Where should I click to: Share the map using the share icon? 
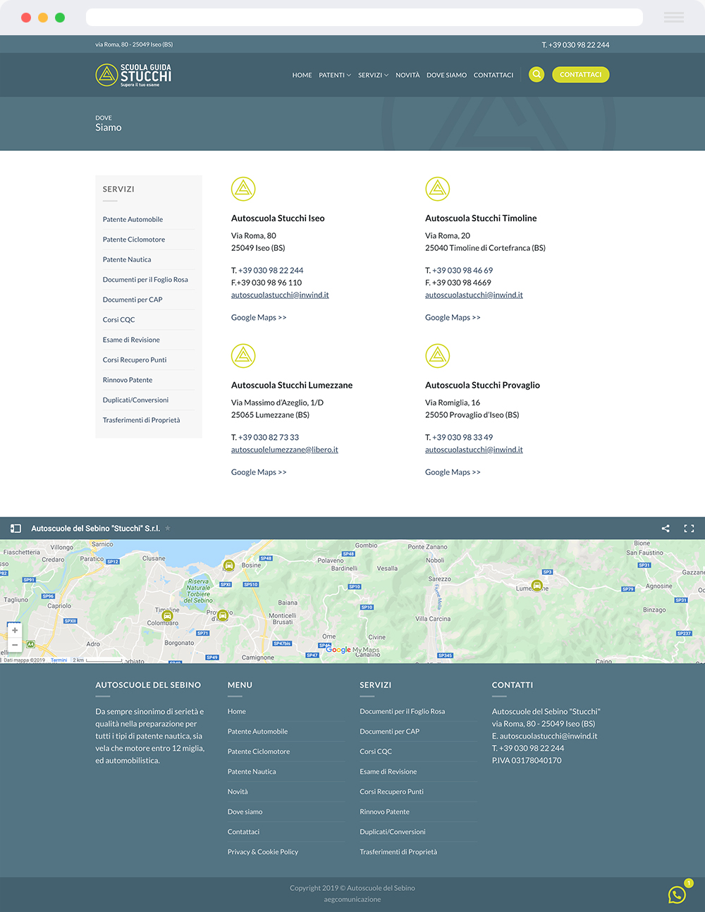click(666, 528)
